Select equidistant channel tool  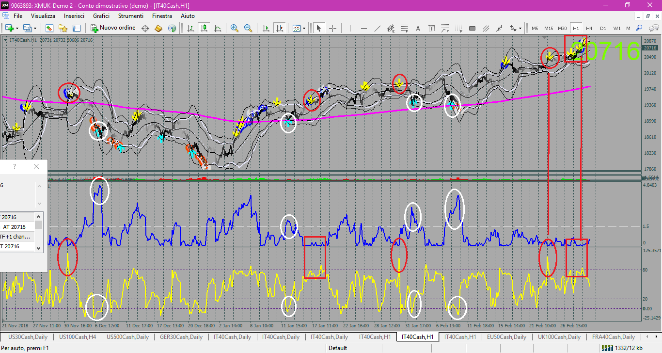(391, 28)
